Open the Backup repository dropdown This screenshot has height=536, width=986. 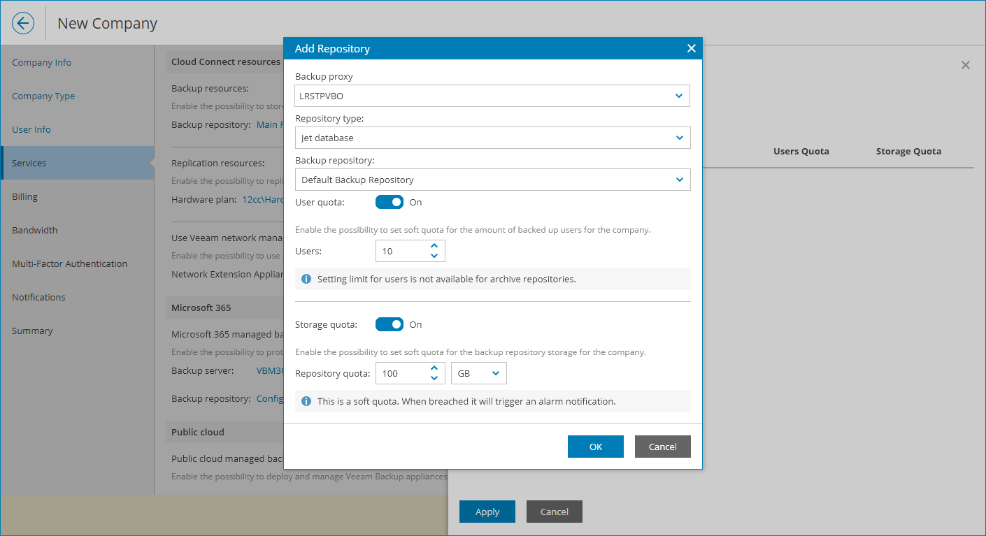(x=492, y=180)
